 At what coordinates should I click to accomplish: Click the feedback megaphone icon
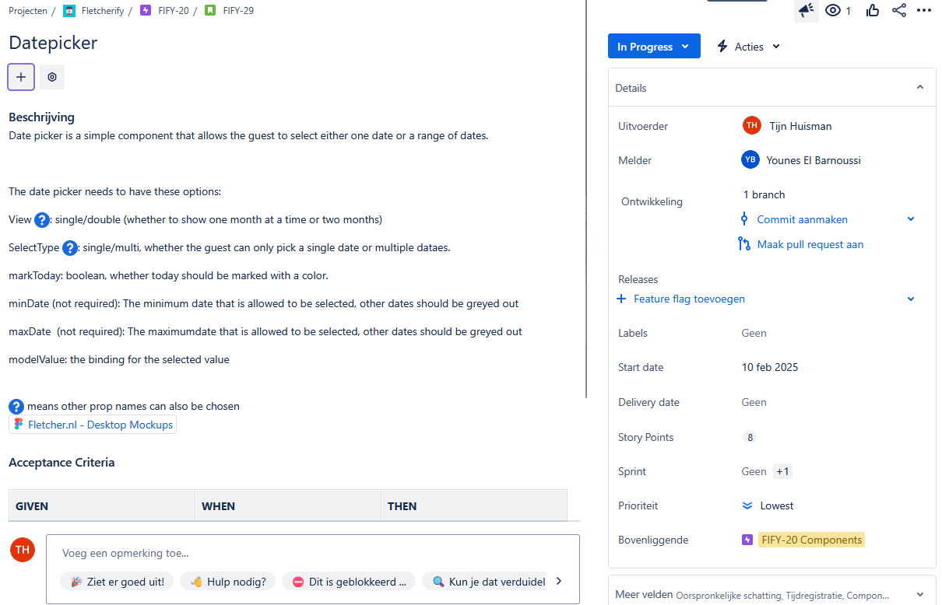click(806, 10)
